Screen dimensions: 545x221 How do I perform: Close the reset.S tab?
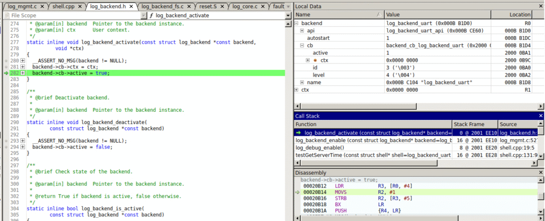223,6
